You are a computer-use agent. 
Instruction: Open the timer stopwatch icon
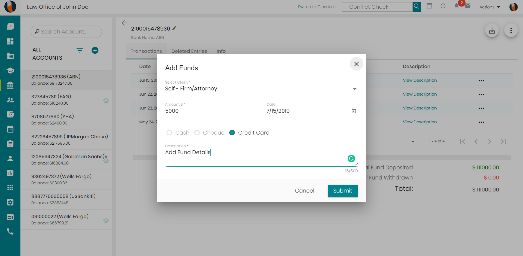pyautogui.click(x=443, y=6)
